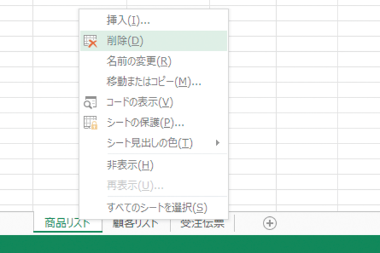Choose 名前の変更(R) to rename sheet
Image resolution: width=380 pixels, height=253 pixels.
154,61
